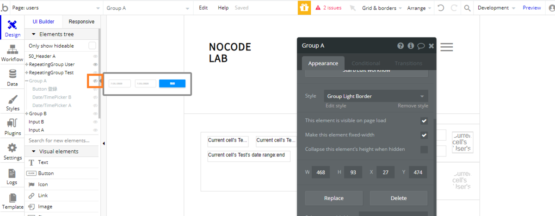The height and width of the screenshot is (216, 555).
Task: Open the Workflow section
Action: pos(12,53)
